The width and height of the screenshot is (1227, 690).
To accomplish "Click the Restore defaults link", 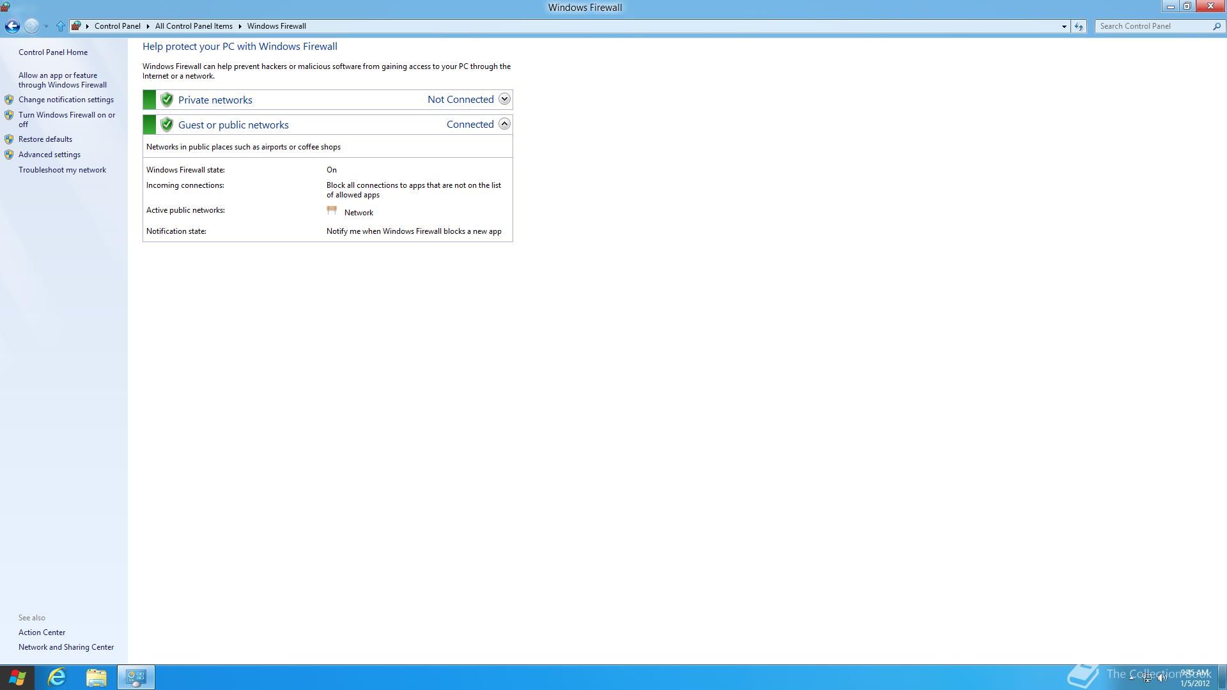I will pyautogui.click(x=45, y=139).
